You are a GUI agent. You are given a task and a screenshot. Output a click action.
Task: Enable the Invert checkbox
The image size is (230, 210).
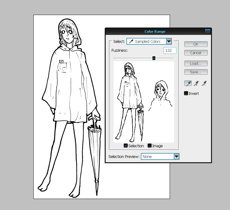click(186, 93)
